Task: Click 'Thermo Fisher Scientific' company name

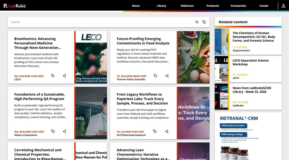Action: click(131, 79)
